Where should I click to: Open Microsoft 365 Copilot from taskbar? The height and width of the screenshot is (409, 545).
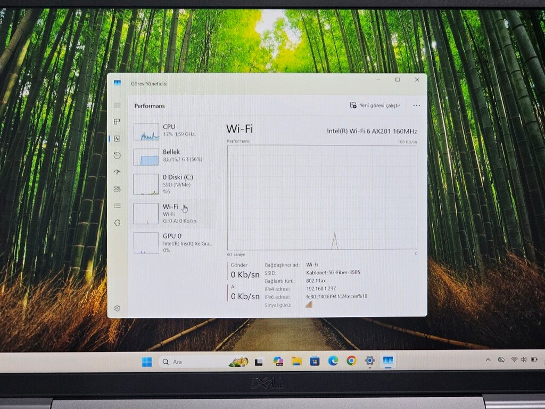click(x=278, y=362)
